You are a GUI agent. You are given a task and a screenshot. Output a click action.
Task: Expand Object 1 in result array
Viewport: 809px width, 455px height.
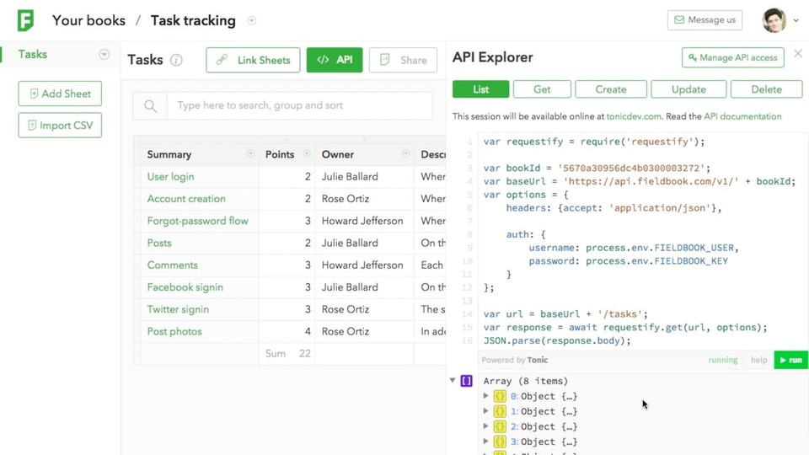click(x=485, y=411)
